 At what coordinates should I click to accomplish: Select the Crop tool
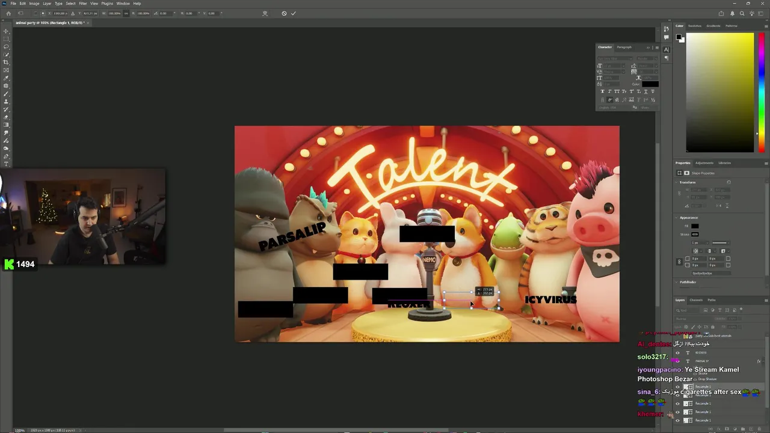click(x=7, y=63)
